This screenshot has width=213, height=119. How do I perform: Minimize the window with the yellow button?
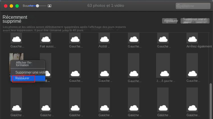coord(11,6)
